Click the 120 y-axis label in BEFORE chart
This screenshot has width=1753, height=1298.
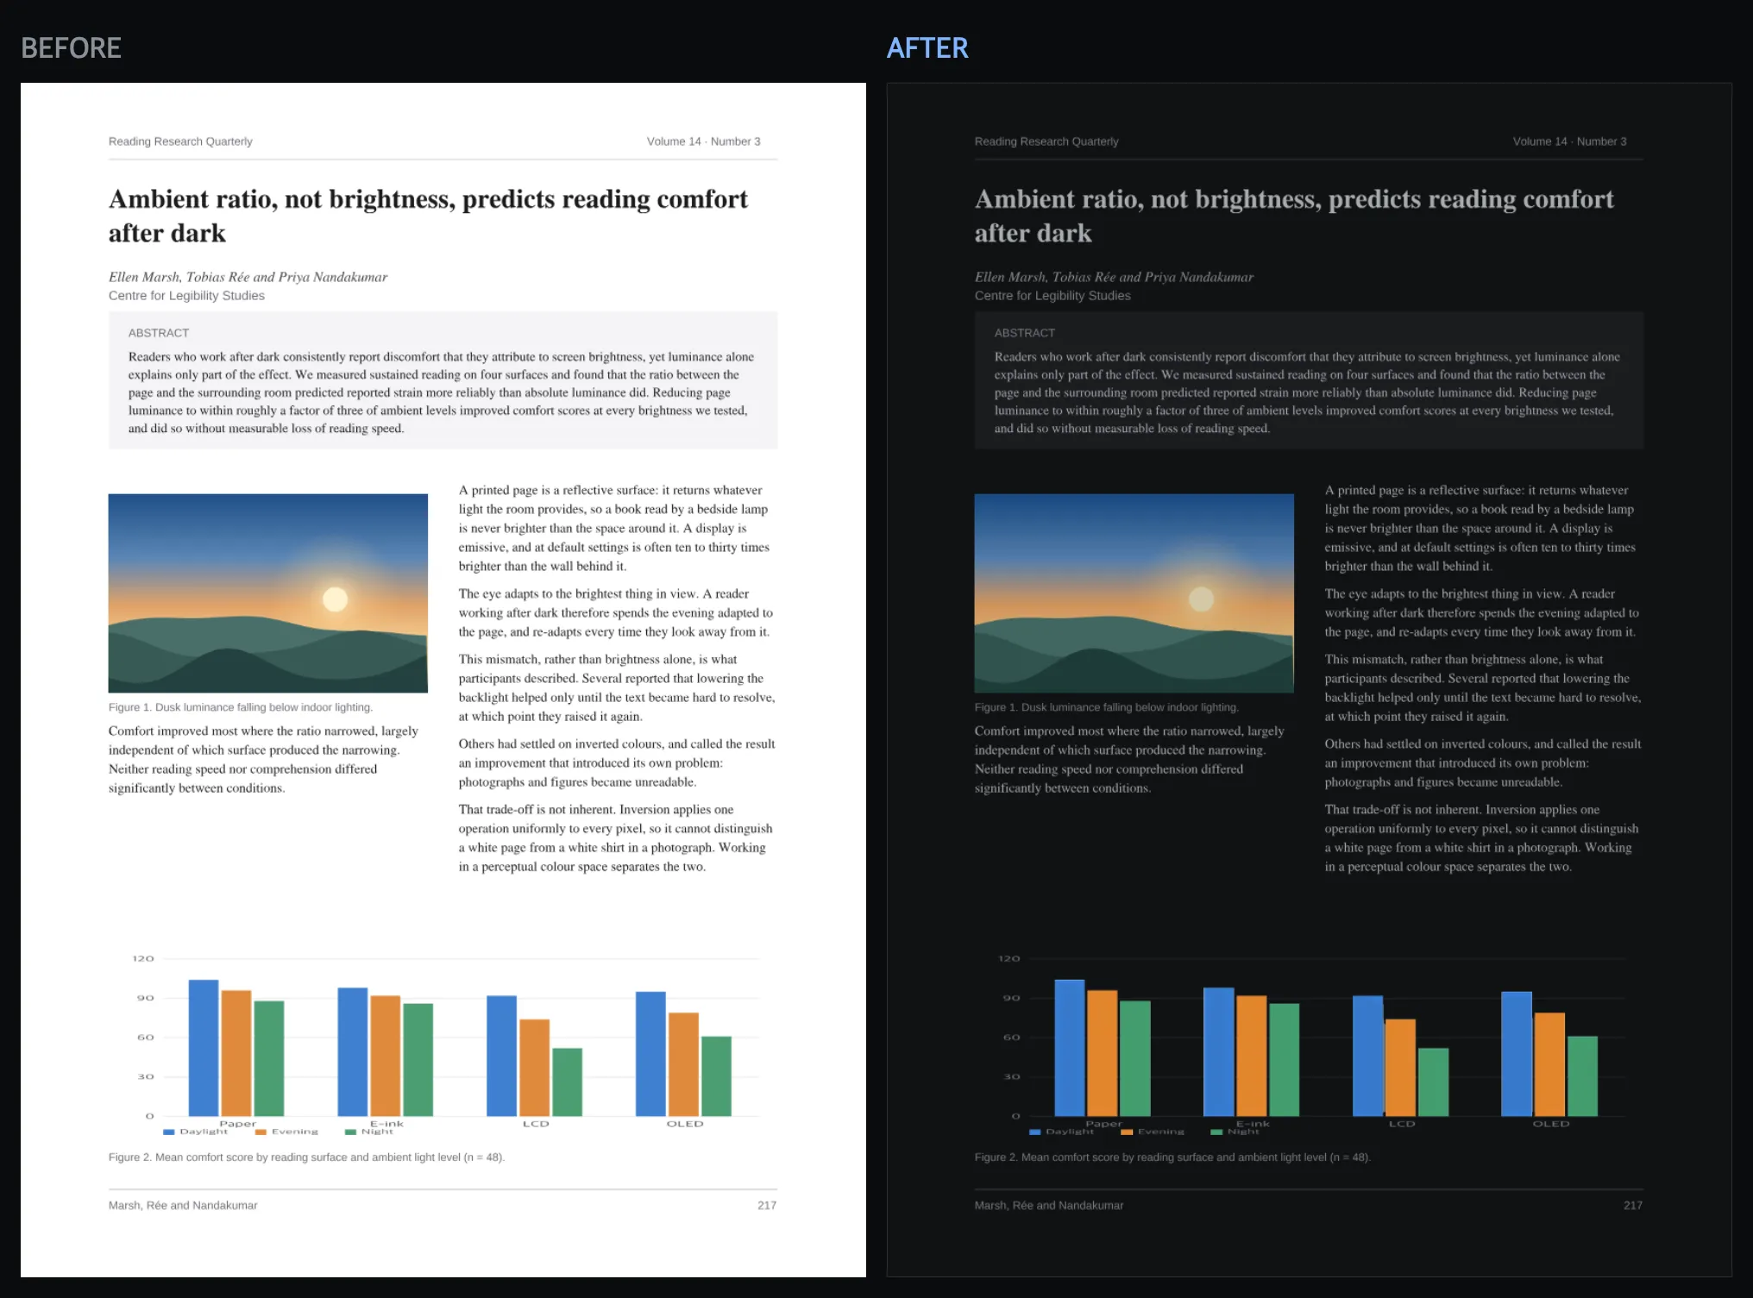pos(143,959)
